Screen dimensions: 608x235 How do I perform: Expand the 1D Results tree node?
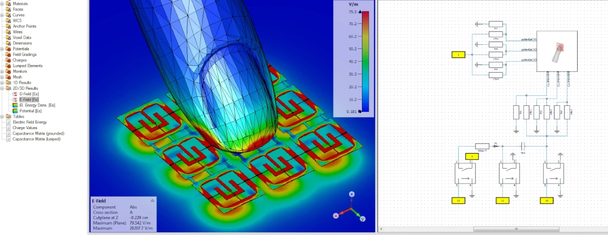[x=2, y=83]
